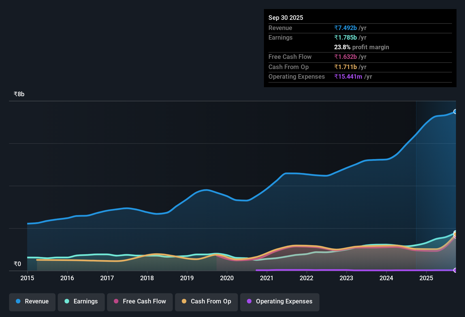The image size is (465, 317).
Task: Click the 23.8% profit margin text
Action: [x=361, y=47]
